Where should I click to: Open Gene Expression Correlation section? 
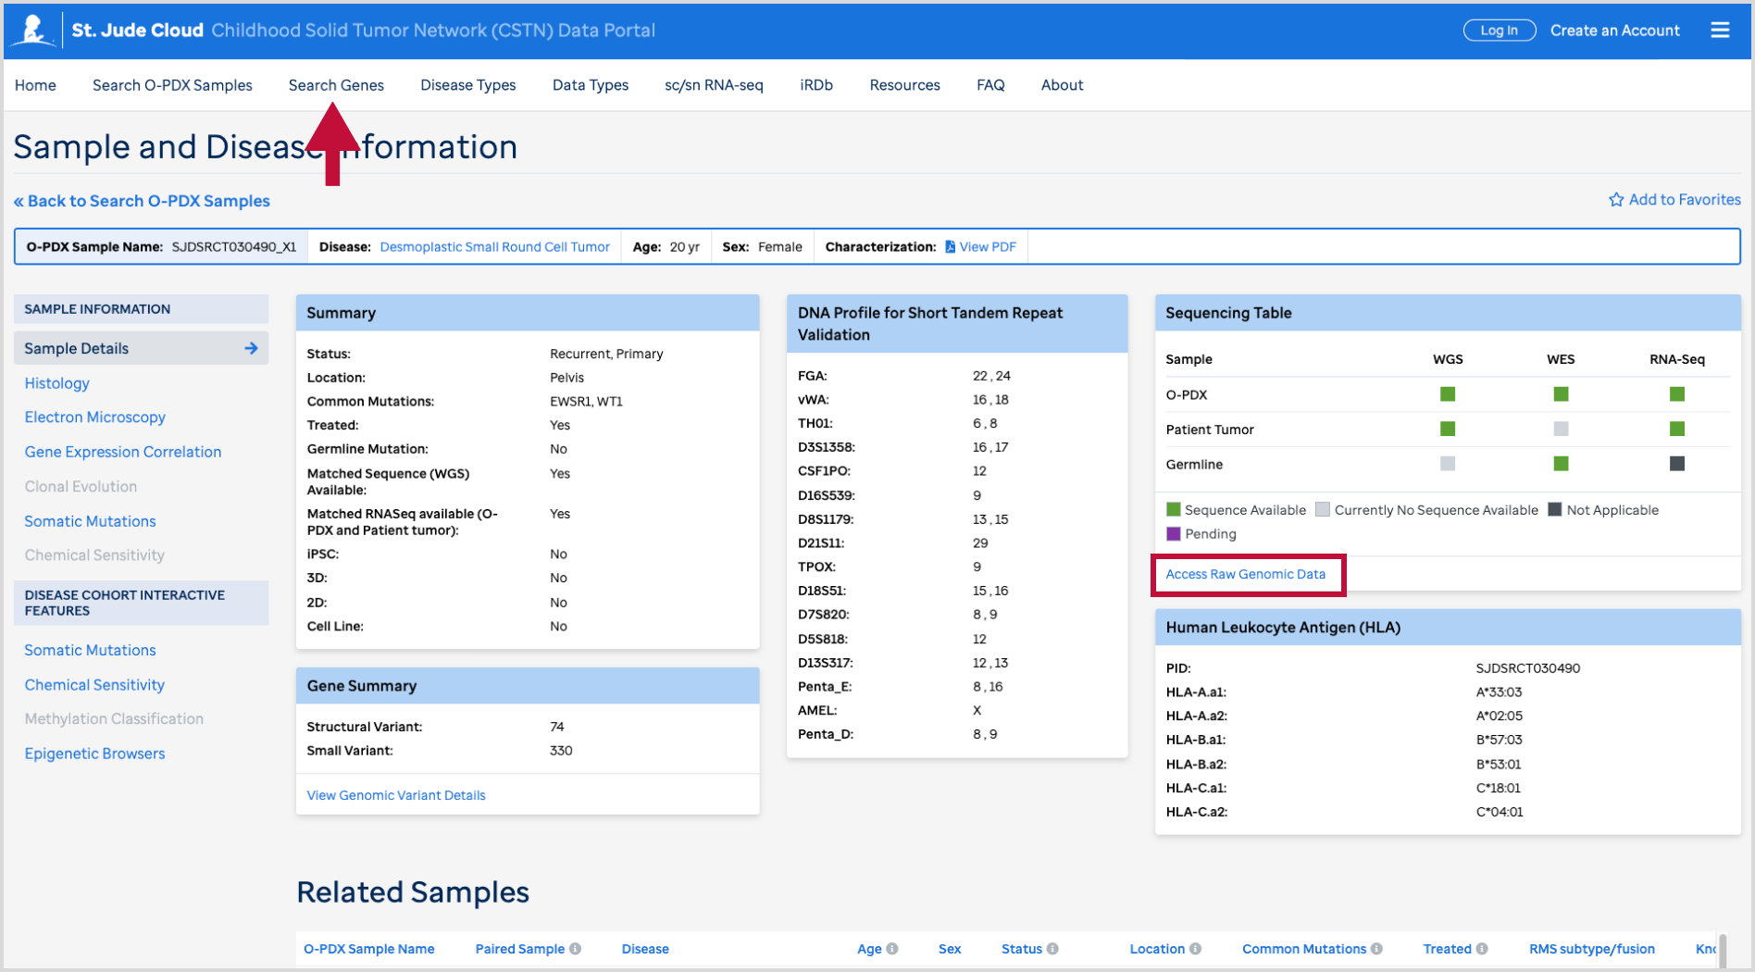coord(123,452)
